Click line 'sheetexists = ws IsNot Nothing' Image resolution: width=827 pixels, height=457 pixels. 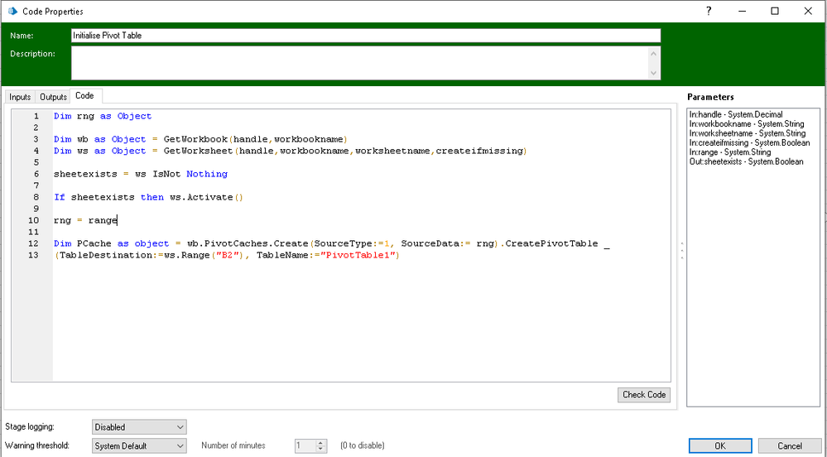[x=141, y=174]
